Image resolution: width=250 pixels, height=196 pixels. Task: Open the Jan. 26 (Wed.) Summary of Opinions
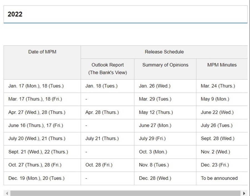coord(155,86)
